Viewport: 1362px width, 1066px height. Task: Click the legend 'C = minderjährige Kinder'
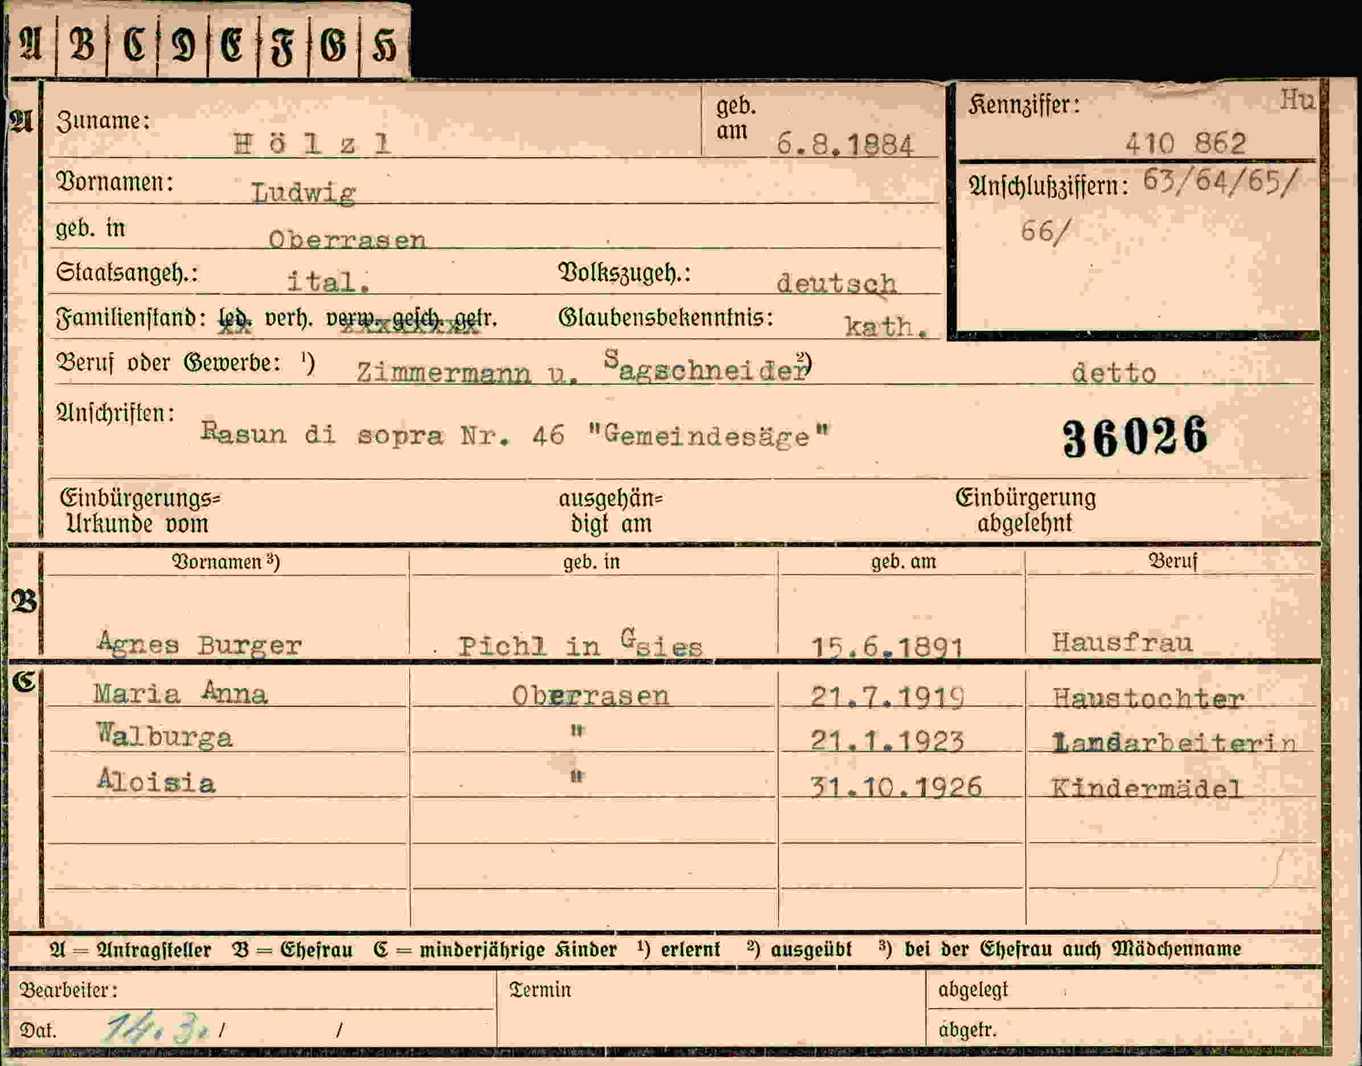(x=495, y=950)
